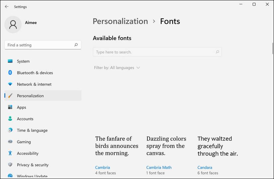Expand the Filter by All languages dropdown

click(x=117, y=68)
